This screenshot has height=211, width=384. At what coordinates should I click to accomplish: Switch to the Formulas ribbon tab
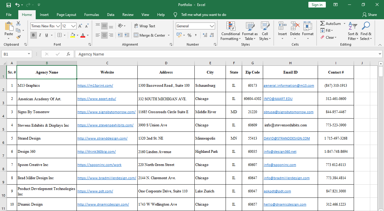(91, 14)
